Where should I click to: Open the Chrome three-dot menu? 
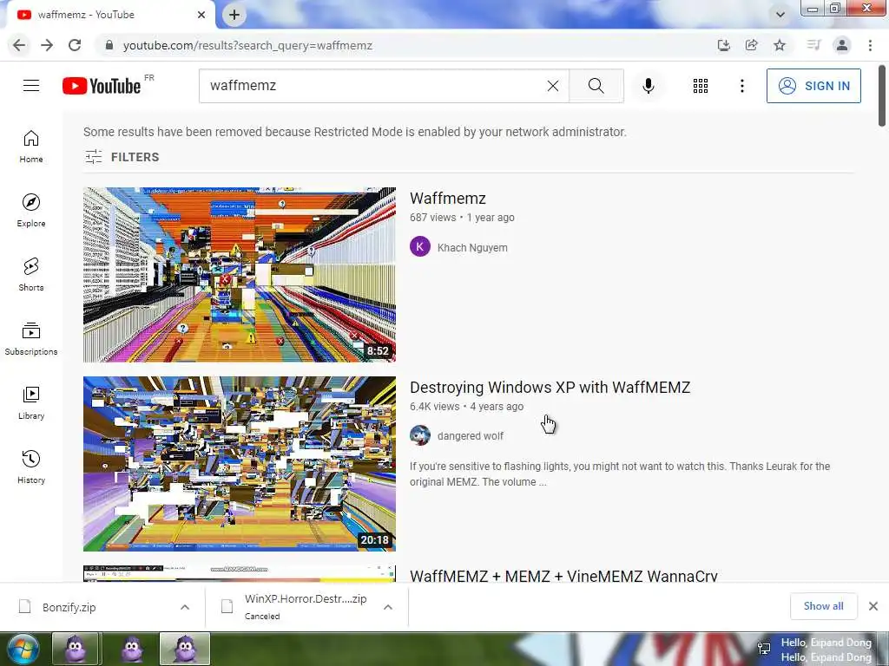pos(870,45)
